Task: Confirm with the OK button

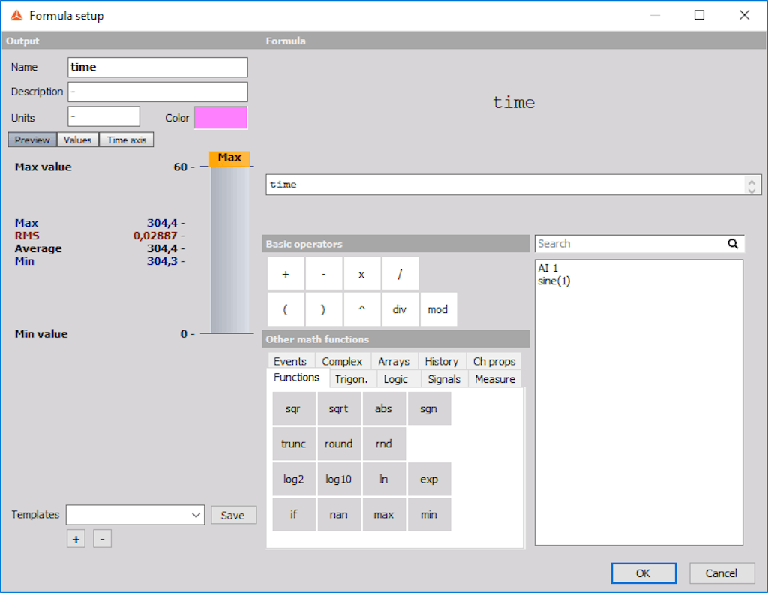Action: click(643, 573)
